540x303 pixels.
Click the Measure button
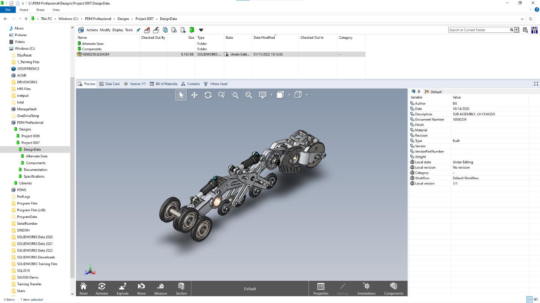(161, 289)
